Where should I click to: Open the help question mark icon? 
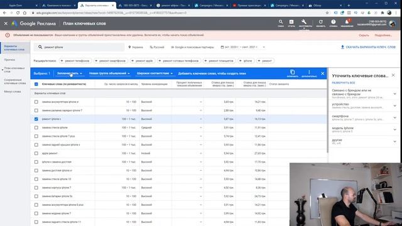coord(334,23)
